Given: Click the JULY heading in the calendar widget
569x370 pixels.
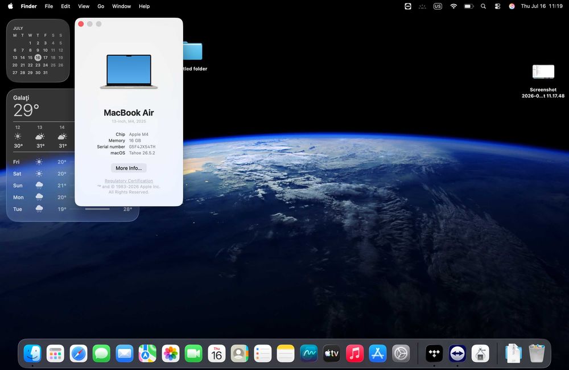Looking at the screenshot, I should point(18,28).
